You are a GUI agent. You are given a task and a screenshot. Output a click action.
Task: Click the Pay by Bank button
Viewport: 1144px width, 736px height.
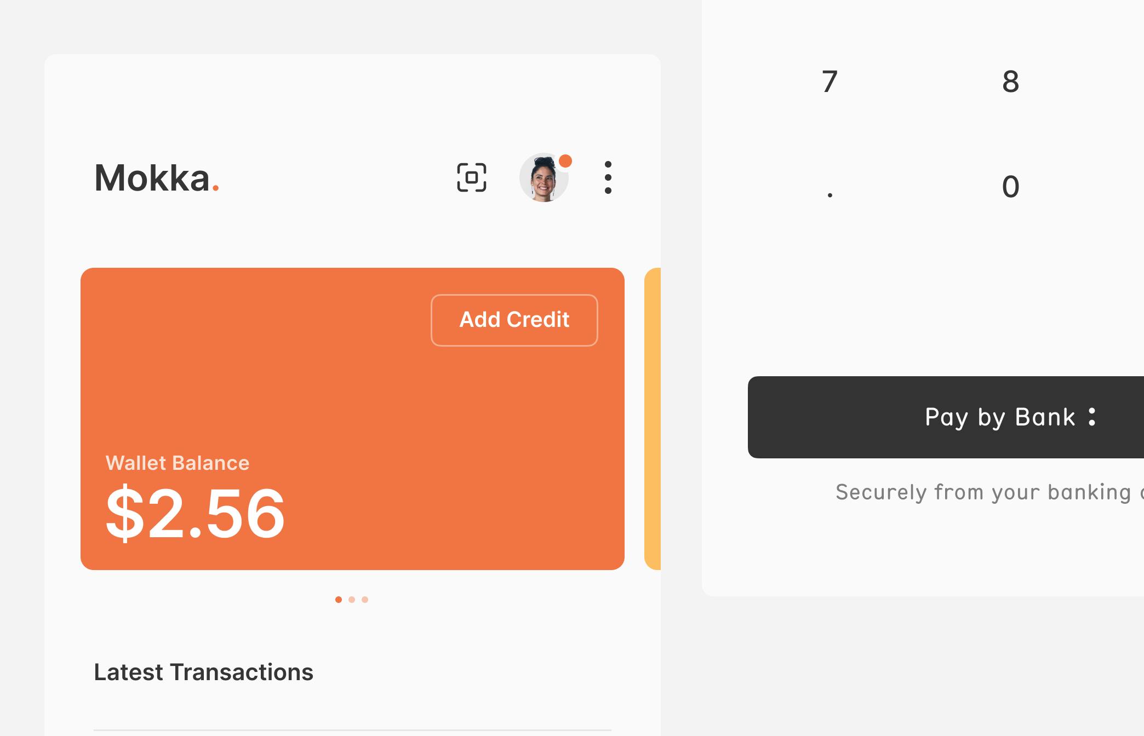tap(946, 417)
